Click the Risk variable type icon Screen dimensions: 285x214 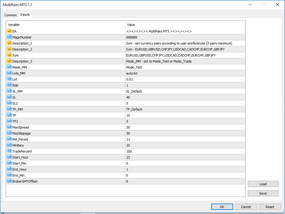point(9,85)
